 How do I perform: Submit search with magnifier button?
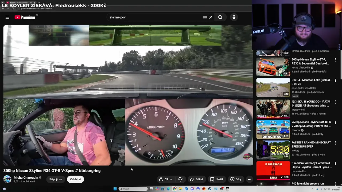tap(220, 17)
